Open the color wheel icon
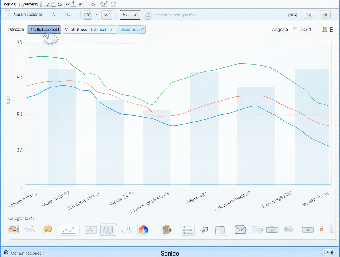Image resolution: width=340 pixels, height=257 pixels. coord(143,230)
